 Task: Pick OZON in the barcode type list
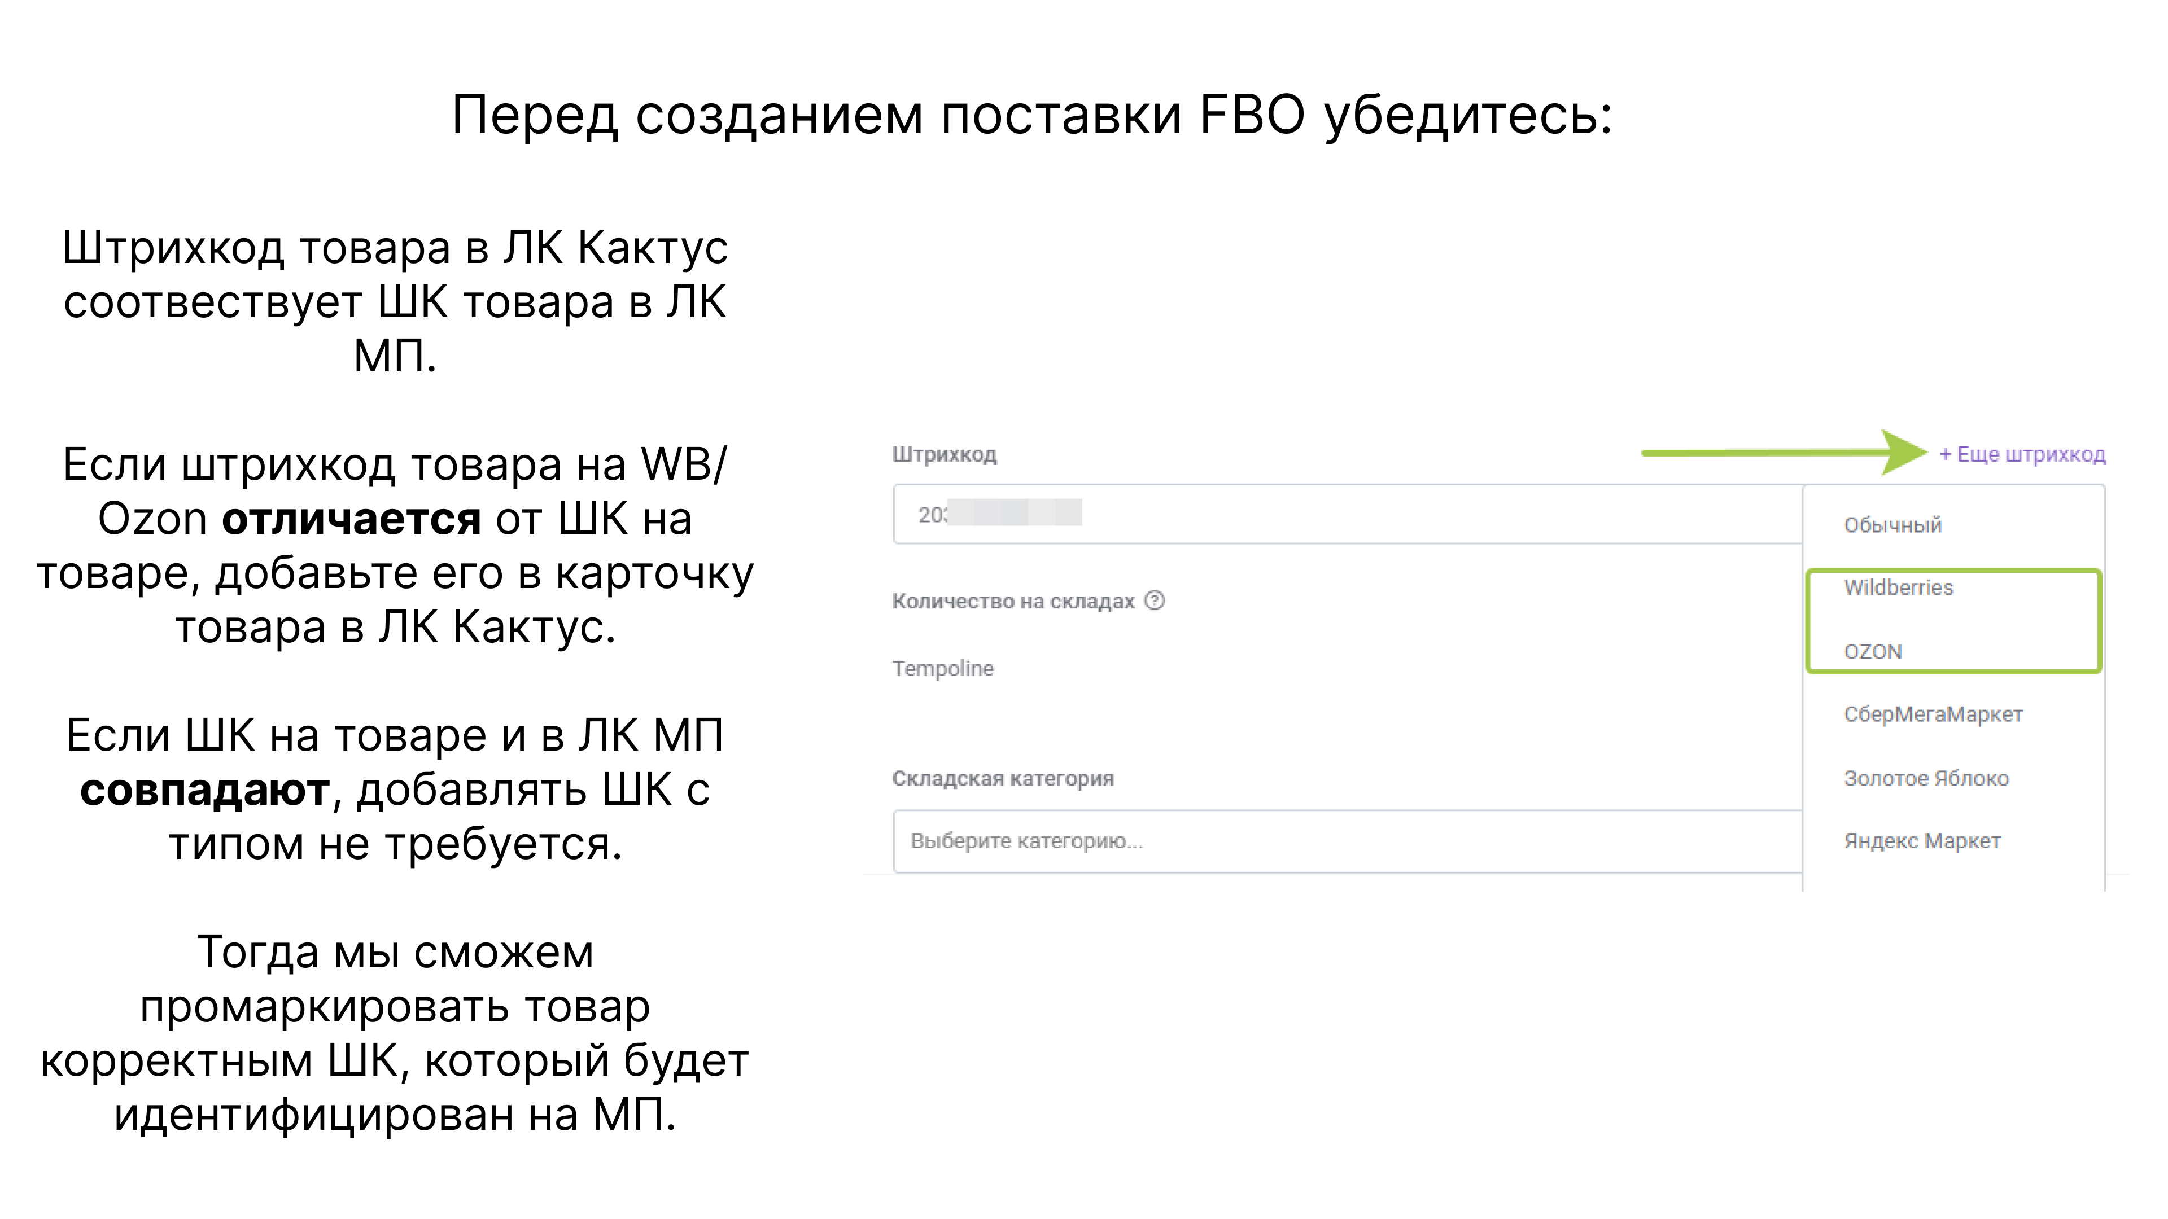tap(1873, 652)
